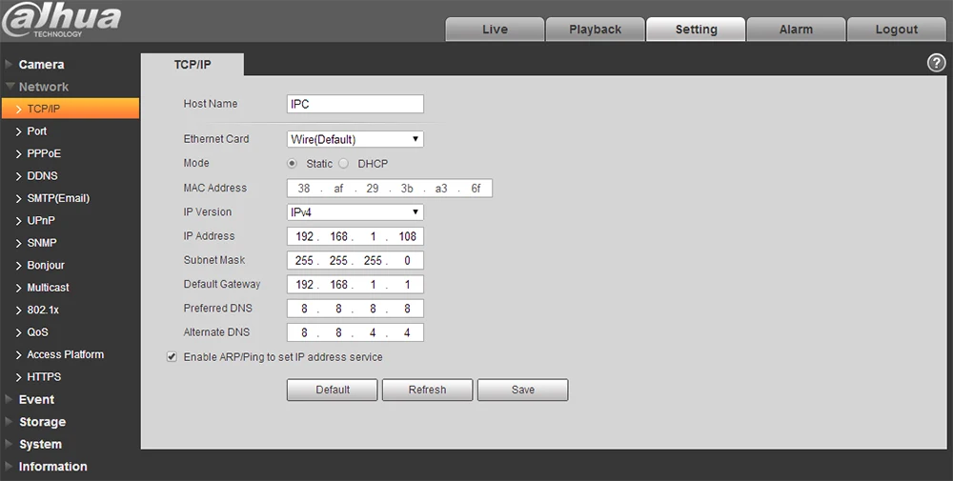Screen dimensions: 953x481
Task: Switch to the Live tab
Action: click(495, 30)
